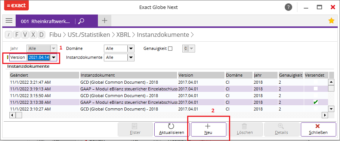The height and width of the screenshot is (141, 340).
Task: Click the Löschen button
Action: 245,129
